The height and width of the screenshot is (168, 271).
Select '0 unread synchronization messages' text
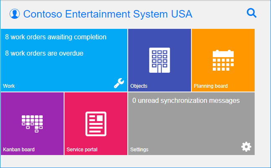186,101
